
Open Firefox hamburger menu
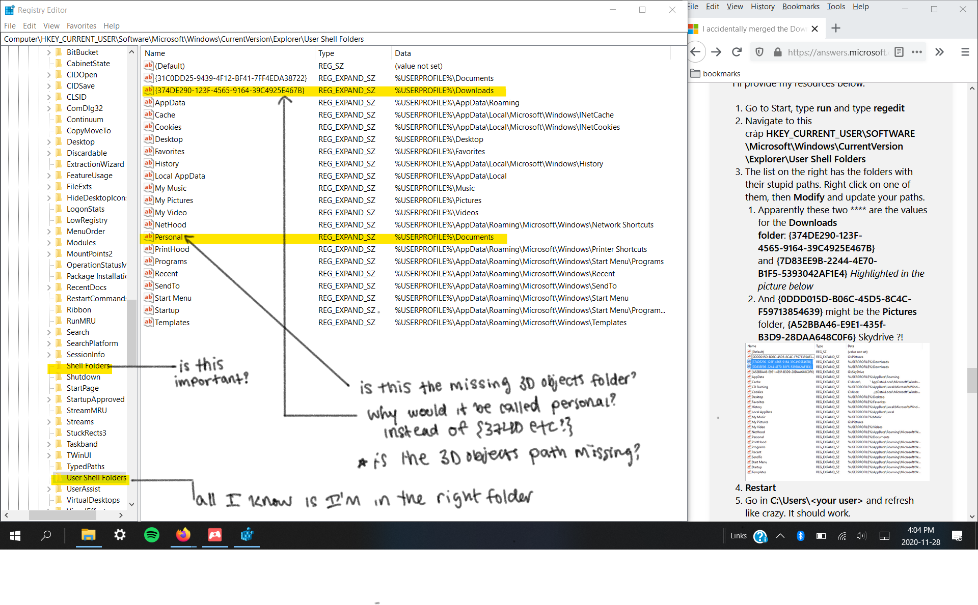point(965,52)
